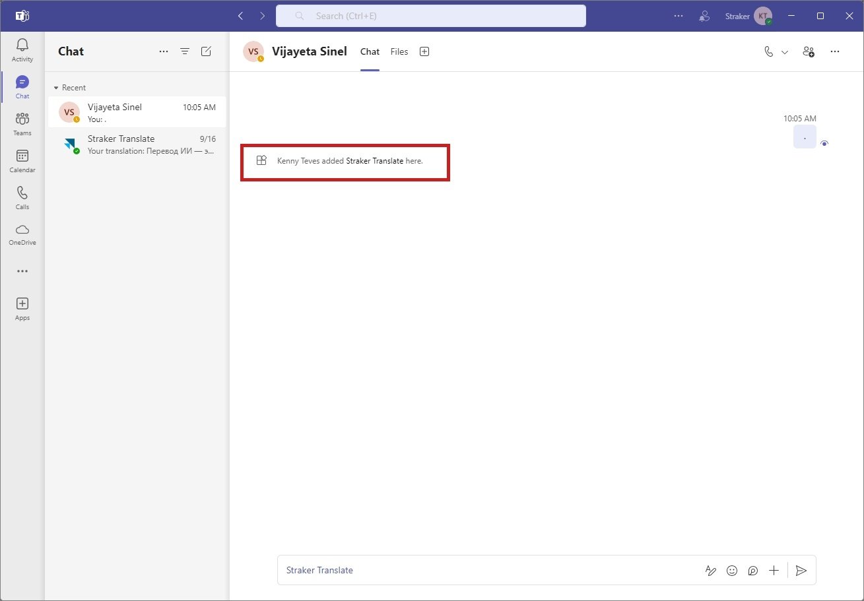Open the Calls section
Viewport: 864px width, 601px height.
point(22,197)
